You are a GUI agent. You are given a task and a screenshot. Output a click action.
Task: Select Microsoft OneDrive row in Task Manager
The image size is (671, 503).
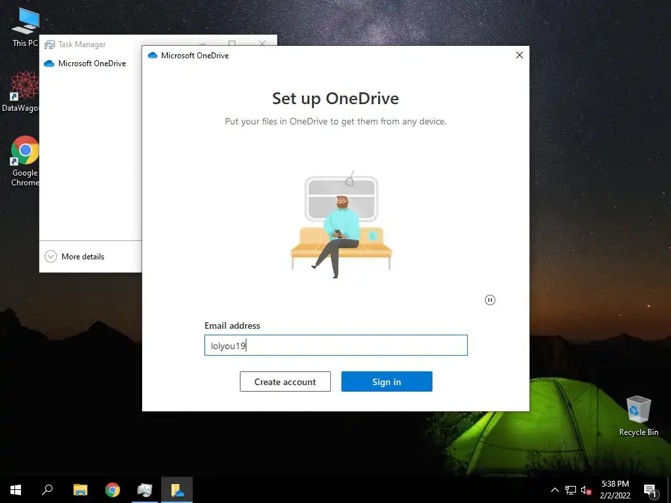point(90,64)
